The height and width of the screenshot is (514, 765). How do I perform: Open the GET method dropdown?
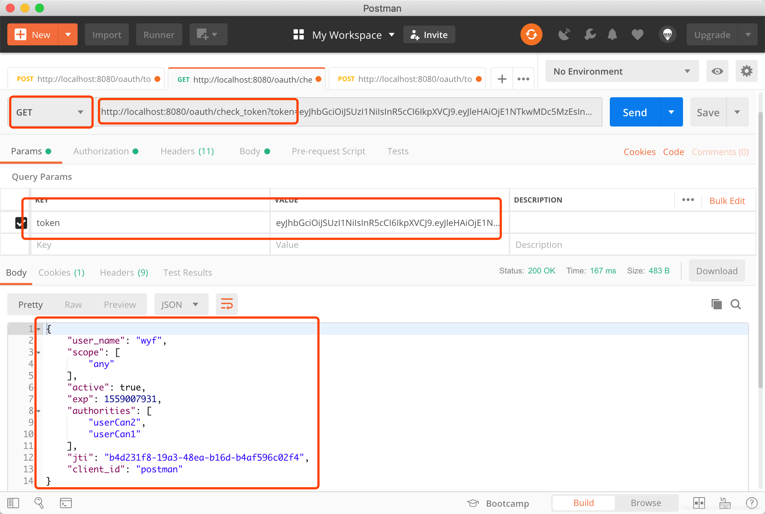(50, 112)
